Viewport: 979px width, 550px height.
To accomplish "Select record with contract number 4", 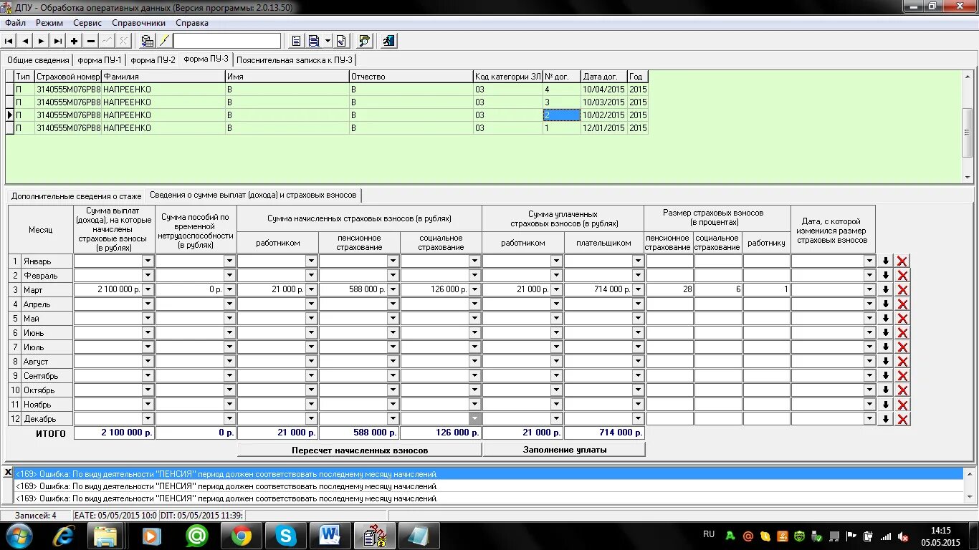I will coord(562,90).
